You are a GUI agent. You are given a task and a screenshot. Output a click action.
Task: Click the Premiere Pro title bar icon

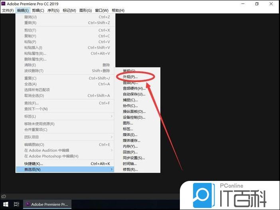(x=3, y=4)
